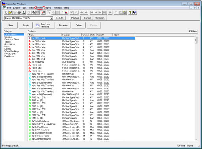Click the Zoom Out magnifier icon

click(76, 13)
